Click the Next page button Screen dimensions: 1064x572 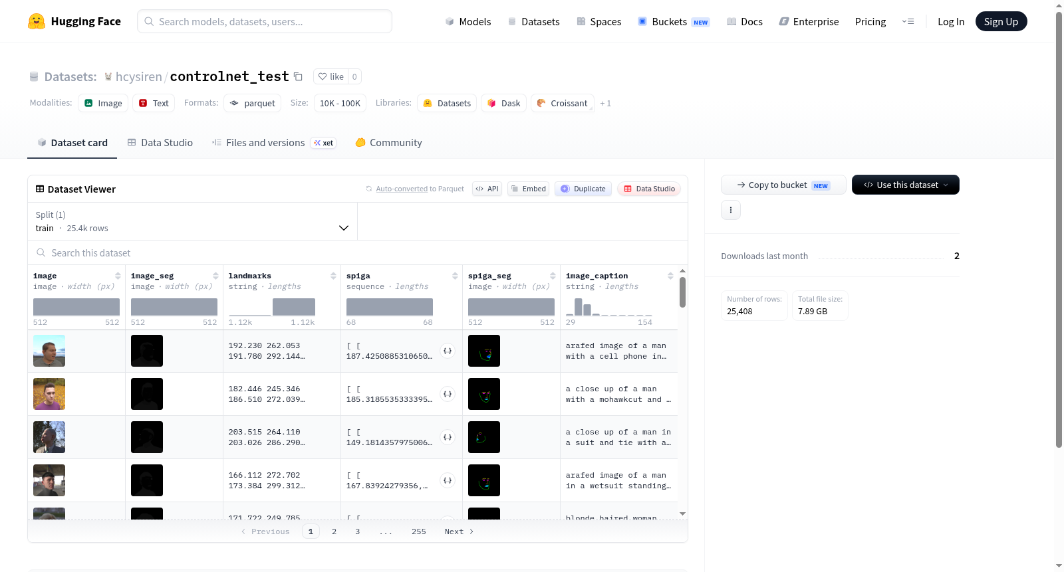[x=459, y=531]
